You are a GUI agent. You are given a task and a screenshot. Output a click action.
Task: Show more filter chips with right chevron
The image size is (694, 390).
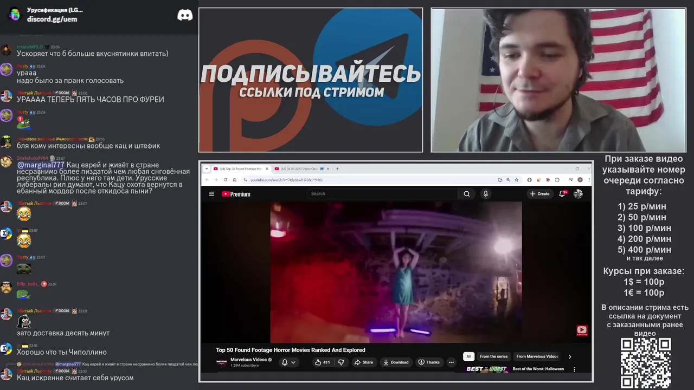pyautogui.click(x=569, y=356)
